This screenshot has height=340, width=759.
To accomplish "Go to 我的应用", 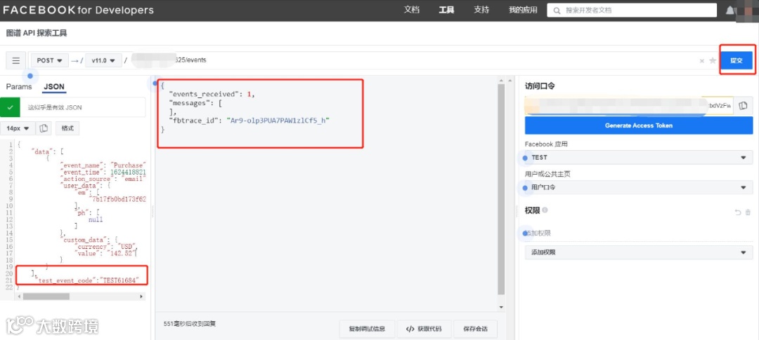I will [524, 10].
